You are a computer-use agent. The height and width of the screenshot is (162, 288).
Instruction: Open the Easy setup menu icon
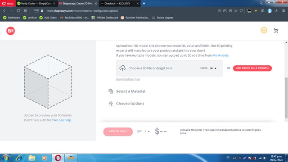[283, 11]
